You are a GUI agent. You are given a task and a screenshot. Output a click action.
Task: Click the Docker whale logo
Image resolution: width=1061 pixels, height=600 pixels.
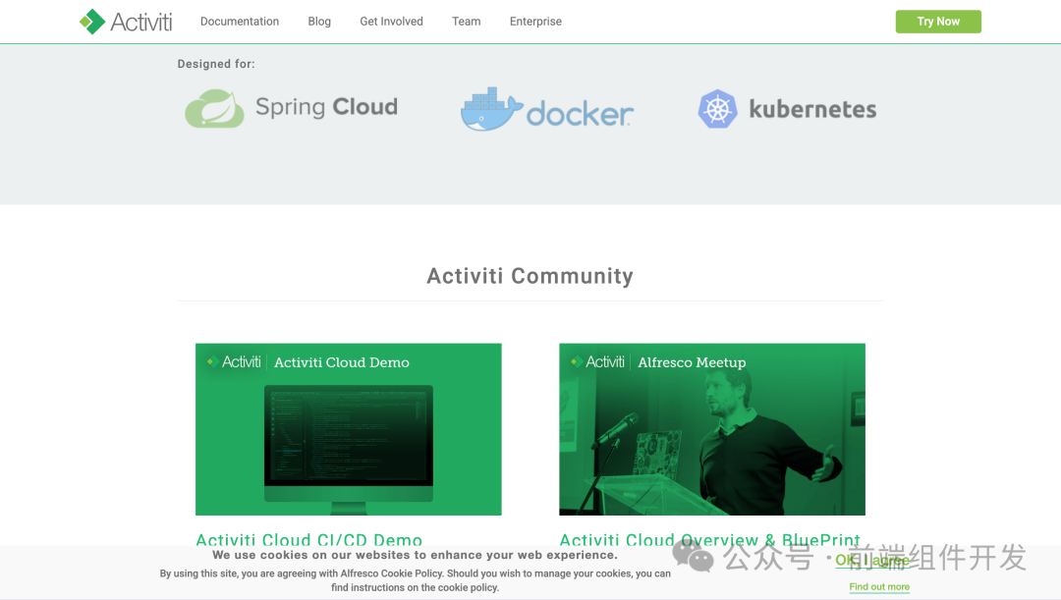tap(547, 109)
